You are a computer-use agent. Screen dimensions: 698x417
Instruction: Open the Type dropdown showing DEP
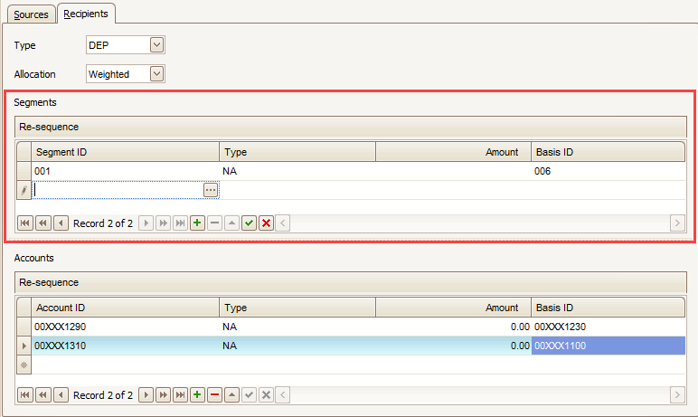click(x=157, y=45)
